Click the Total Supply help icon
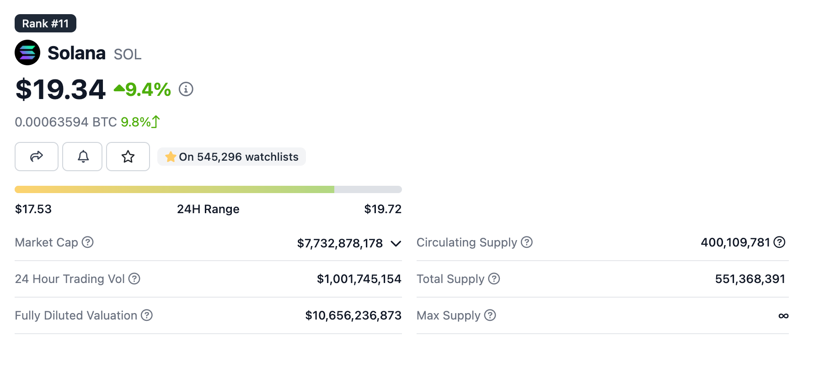 pos(494,278)
